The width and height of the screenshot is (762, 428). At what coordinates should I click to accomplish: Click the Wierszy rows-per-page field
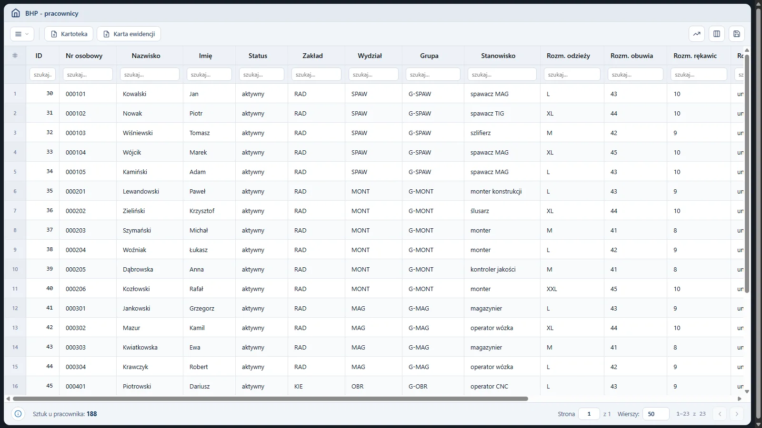point(656,414)
